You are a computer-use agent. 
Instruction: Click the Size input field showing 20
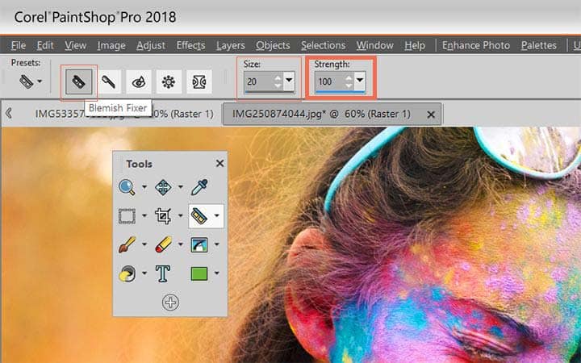(259, 81)
